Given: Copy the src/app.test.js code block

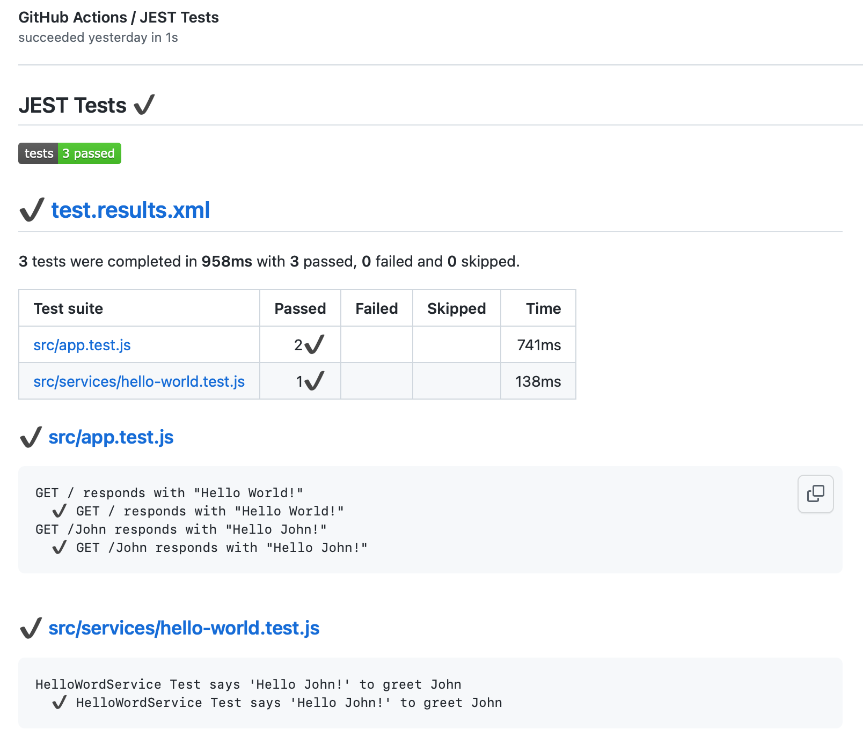Looking at the screenshot, I should (815, 493).
